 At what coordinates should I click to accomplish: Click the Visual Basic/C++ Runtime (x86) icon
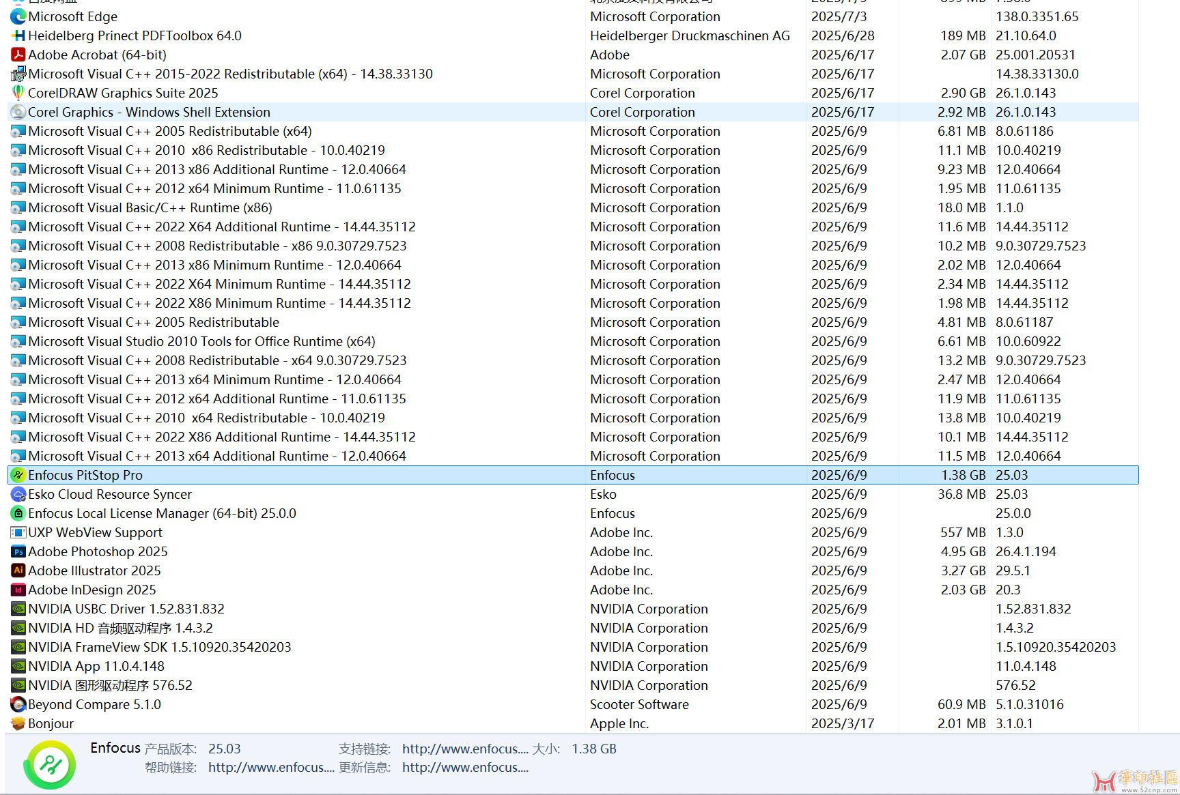[18, 207]
